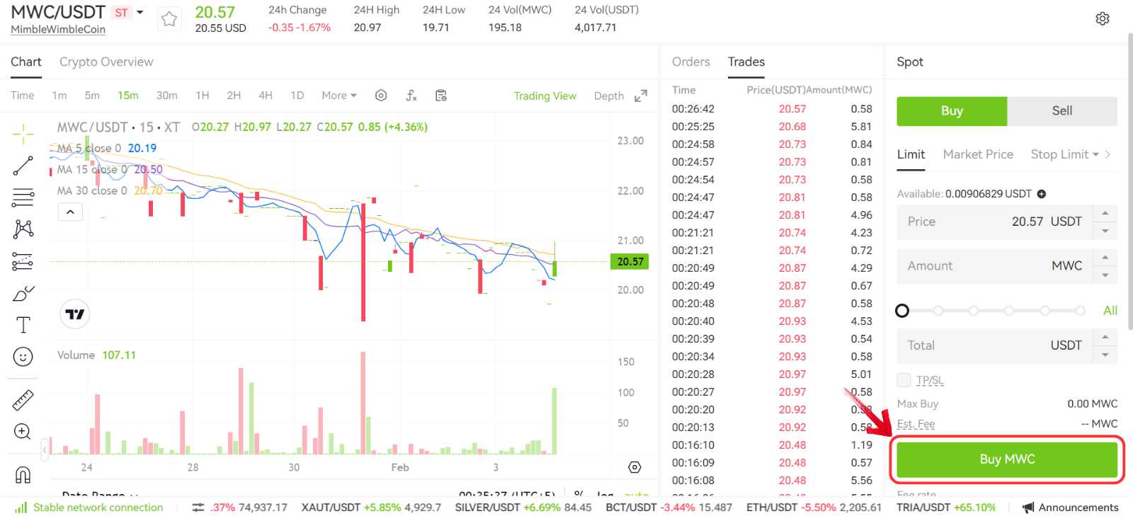The width and height of the screenshot is (1133, 516).
Task: Collapse the chart indicator legend
Action: (x=70, y=212)
